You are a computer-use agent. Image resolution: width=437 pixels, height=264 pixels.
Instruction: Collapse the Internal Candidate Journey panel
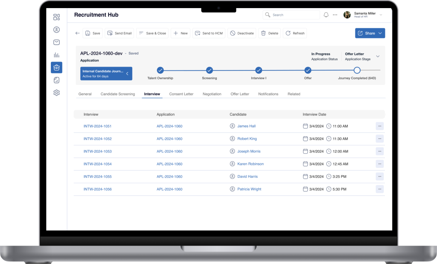[x=127, y=73]
